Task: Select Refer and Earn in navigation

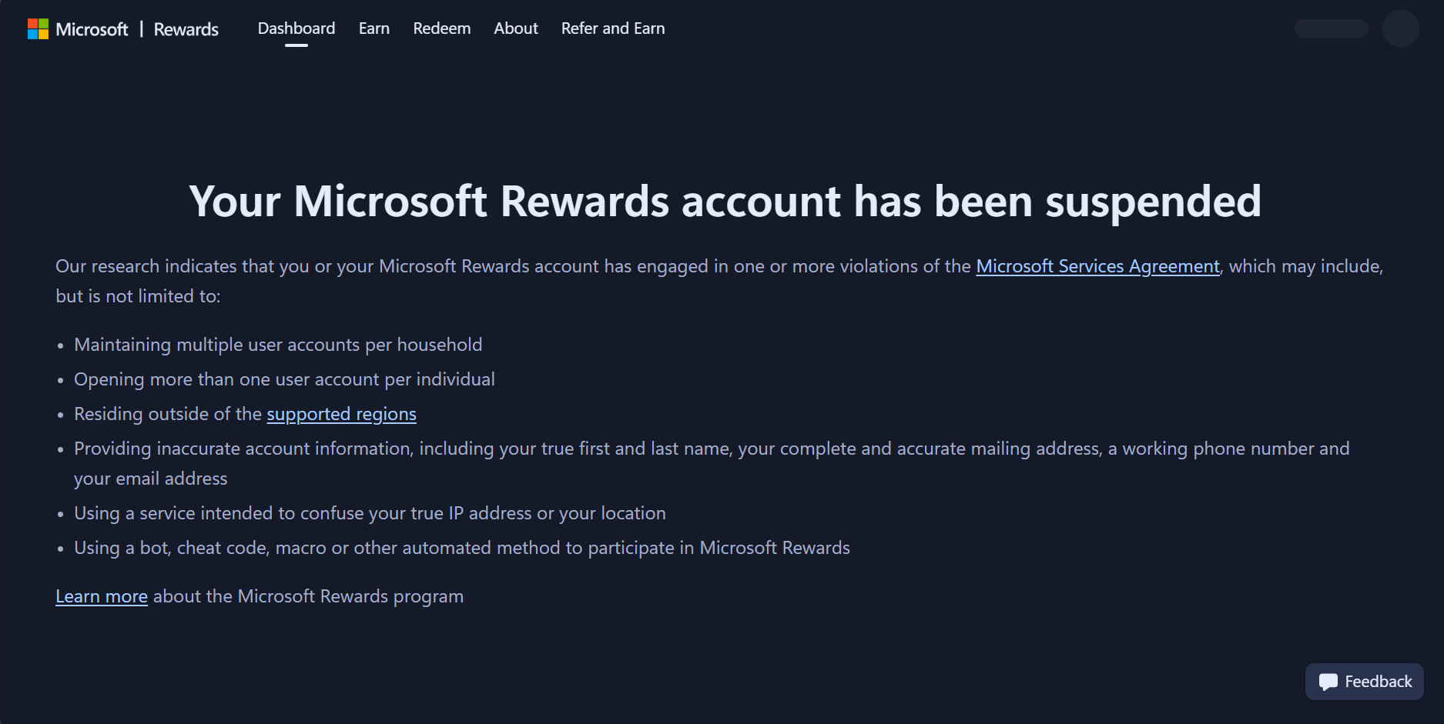Action: (613, 28)
